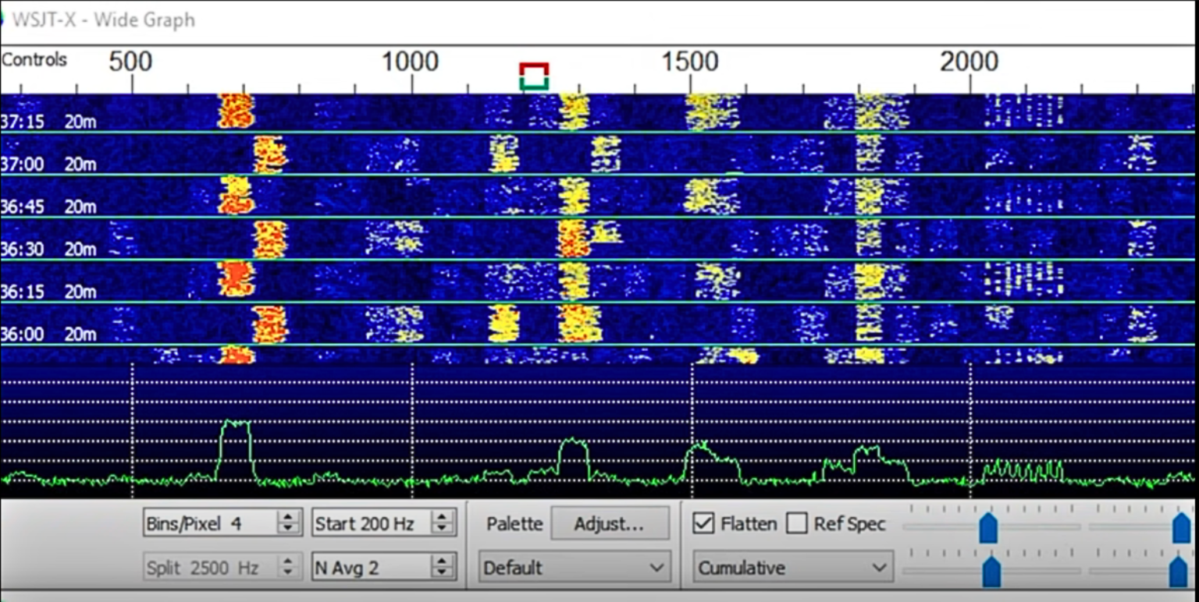Screen dimensions: 1199x602
Task: Open the Default palette dropdown
Action: [x=572, y=567]
